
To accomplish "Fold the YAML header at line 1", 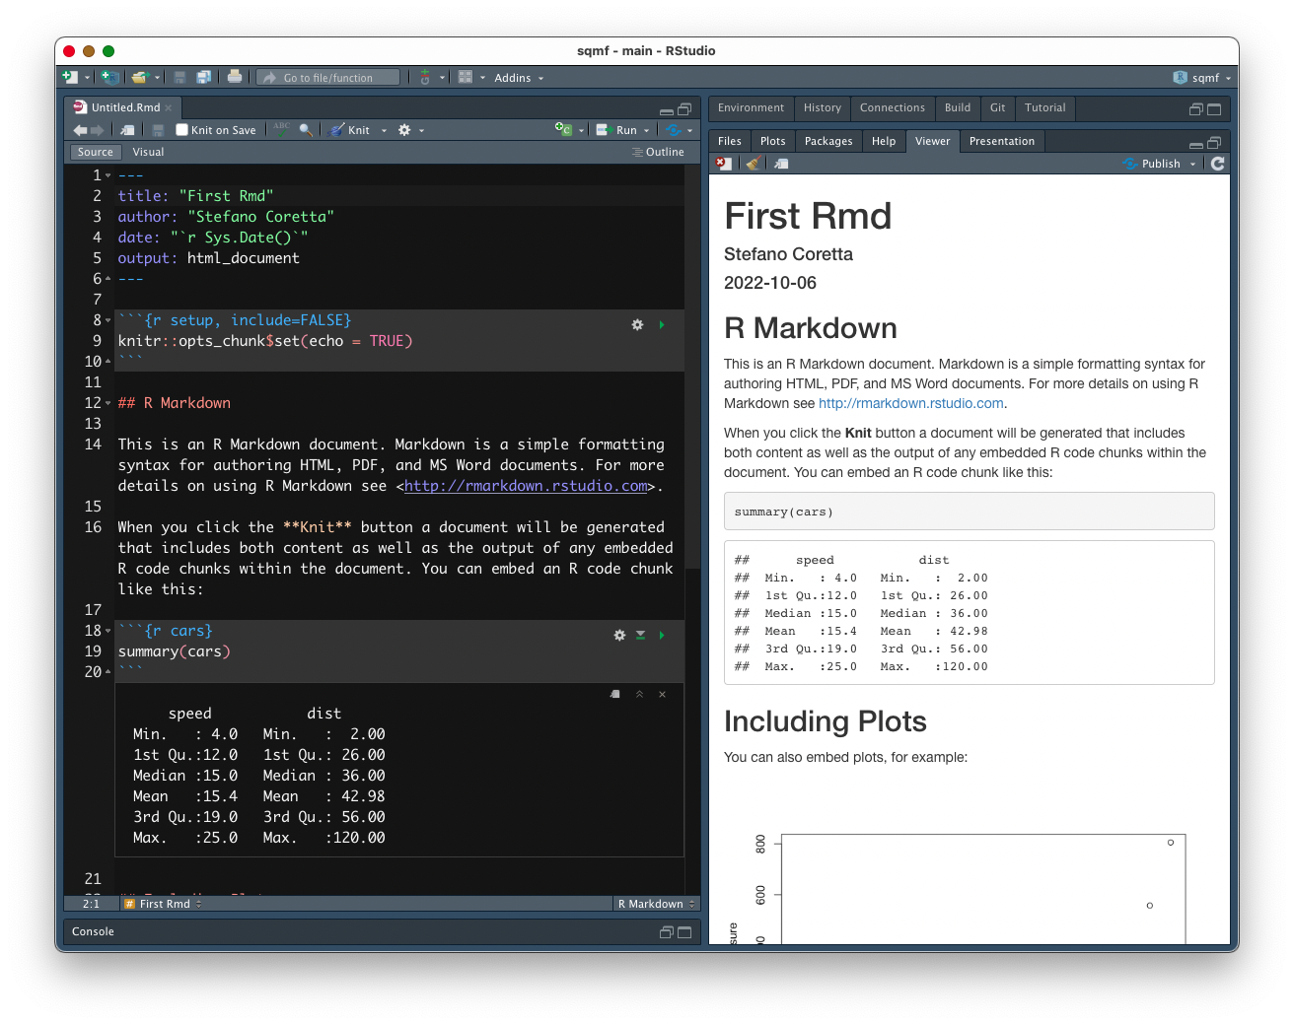I will coord(108,175).
